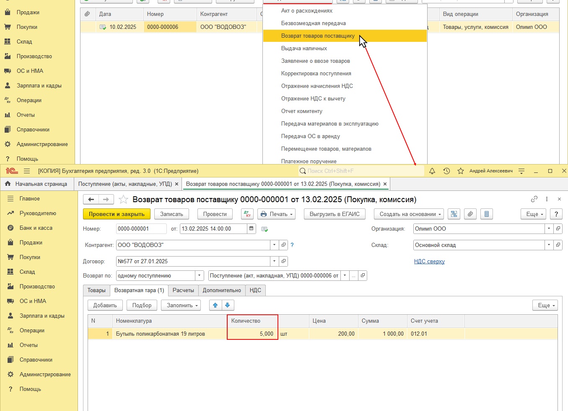Open form help with the ? button beside Еще
Viewport: 568px width, 411px height.
point(556,214)
